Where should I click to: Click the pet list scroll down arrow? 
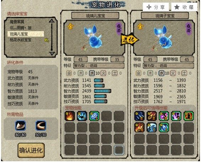pyautogui.click(x=52, y=53)
